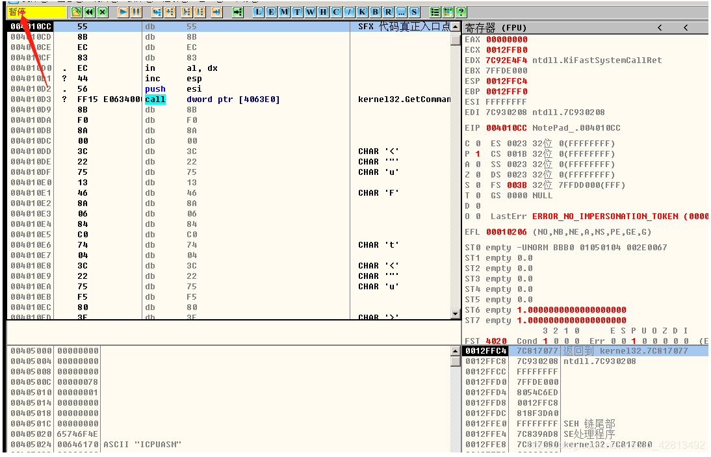Show Threads window (T)
Viewport: 711px width, 457px height.
(x=298, y=12)
